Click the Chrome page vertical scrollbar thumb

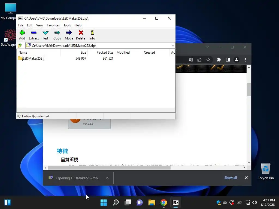[249, 90]
